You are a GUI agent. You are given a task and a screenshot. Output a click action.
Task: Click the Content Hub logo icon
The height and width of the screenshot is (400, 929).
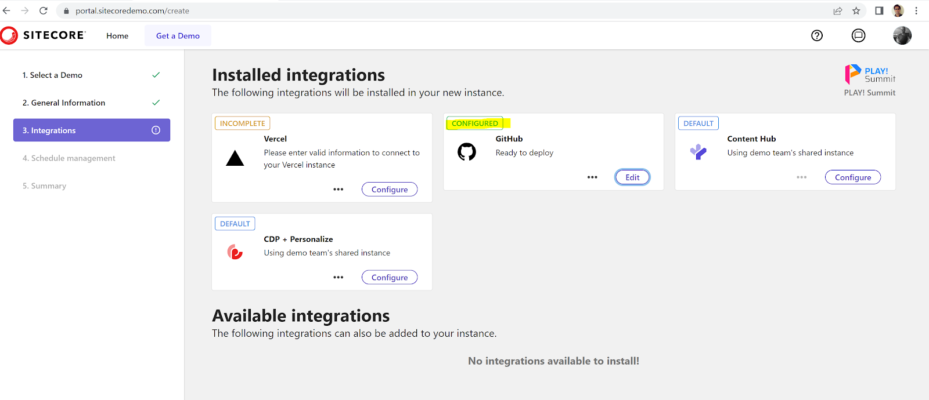pos(698,152)
